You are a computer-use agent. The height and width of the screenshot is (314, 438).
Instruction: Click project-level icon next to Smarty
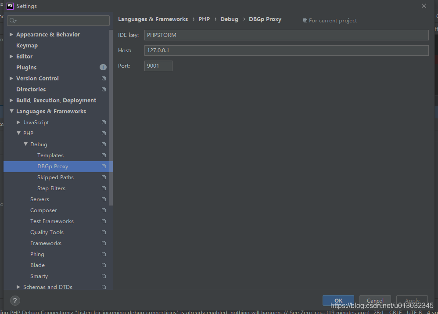coord(104,276)
